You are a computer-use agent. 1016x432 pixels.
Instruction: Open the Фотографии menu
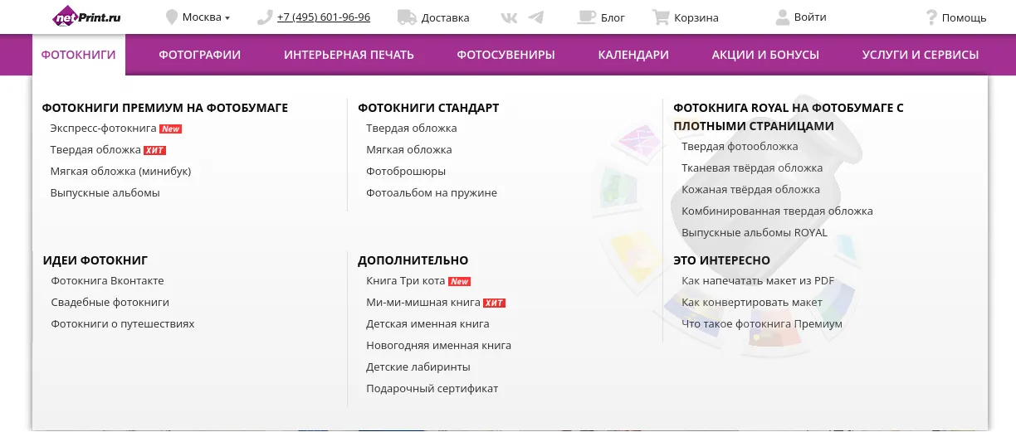[200, 55]
